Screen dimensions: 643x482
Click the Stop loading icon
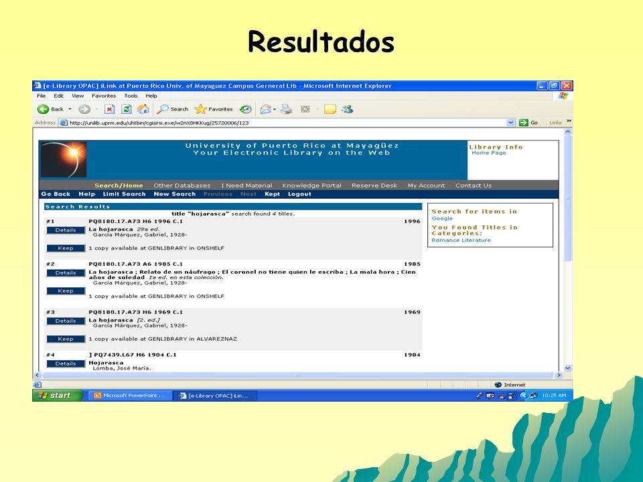[109, 109]
